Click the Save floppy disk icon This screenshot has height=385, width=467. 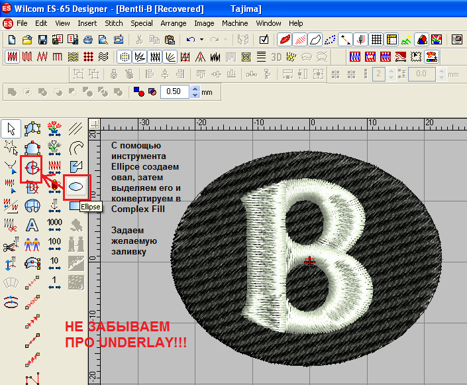pyautogui.click(x=42, y=40)
